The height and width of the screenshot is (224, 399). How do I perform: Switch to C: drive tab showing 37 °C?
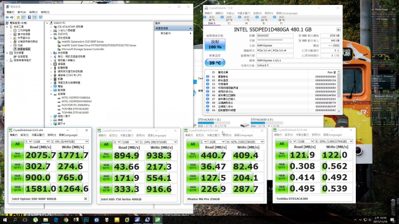pos(229,20)
